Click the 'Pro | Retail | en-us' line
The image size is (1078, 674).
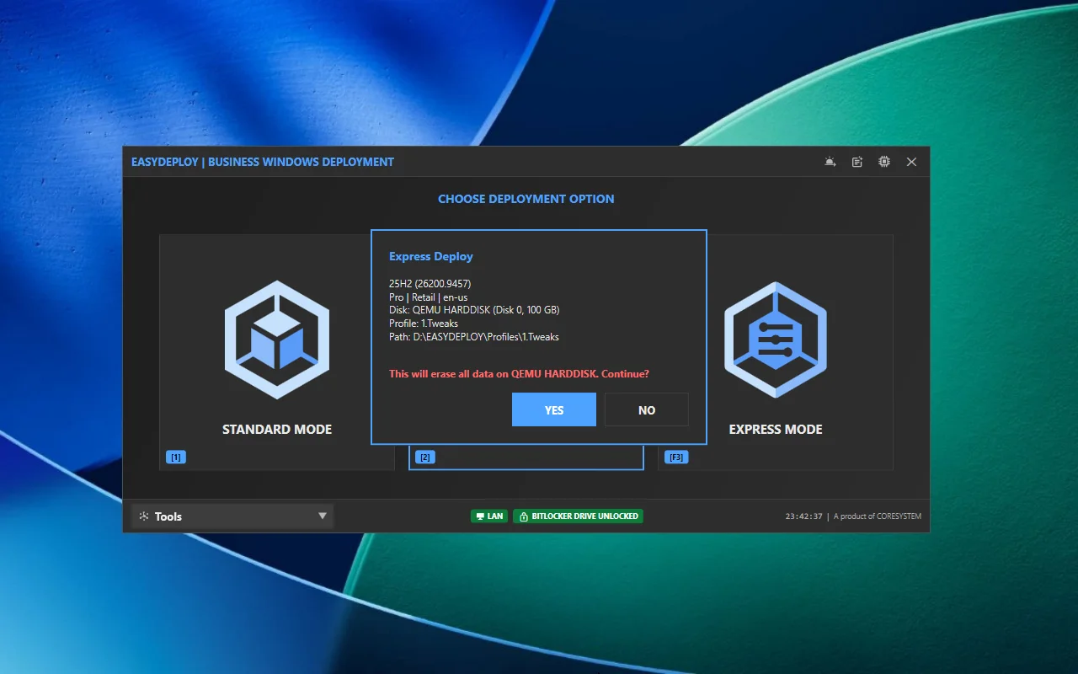coord(428,297)
